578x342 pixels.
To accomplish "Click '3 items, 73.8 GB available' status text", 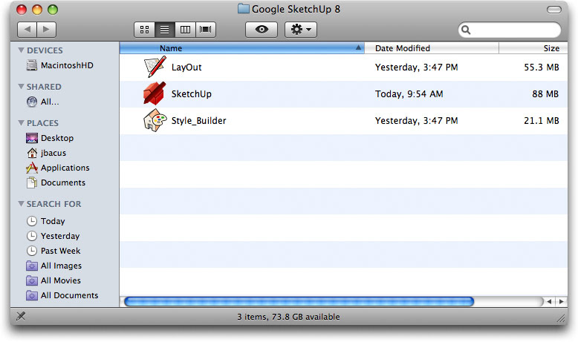I will click(x=288, y=317).
